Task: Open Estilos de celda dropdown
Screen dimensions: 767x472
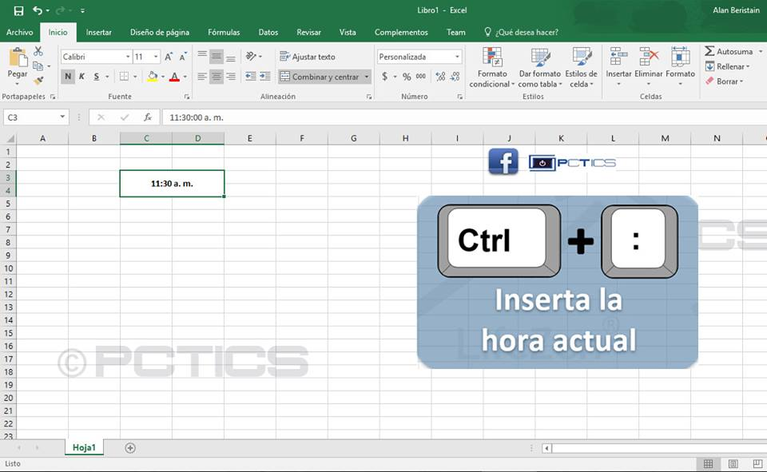Action: tap(581, 68)
